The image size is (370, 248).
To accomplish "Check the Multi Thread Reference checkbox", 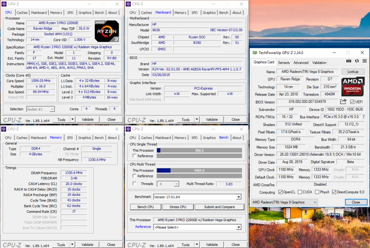I will [134, 176].
